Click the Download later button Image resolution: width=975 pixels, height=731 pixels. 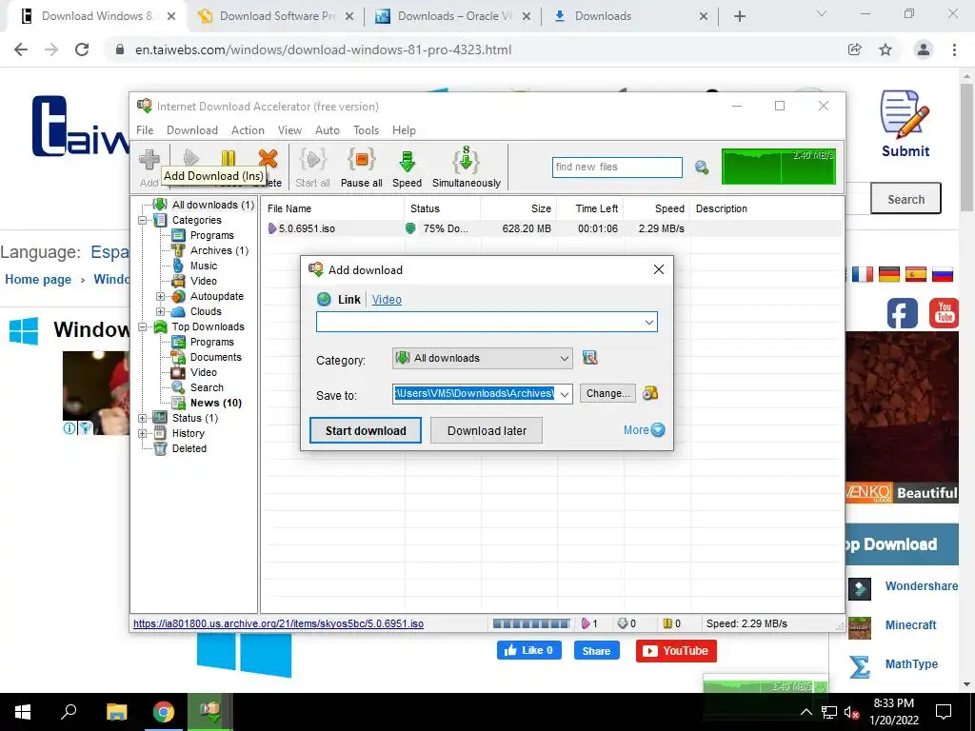tap(487, 430)
